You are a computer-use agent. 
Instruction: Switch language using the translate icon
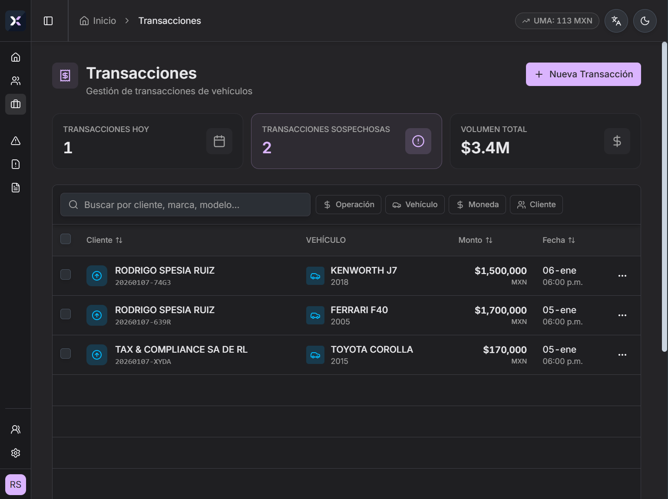616,20
